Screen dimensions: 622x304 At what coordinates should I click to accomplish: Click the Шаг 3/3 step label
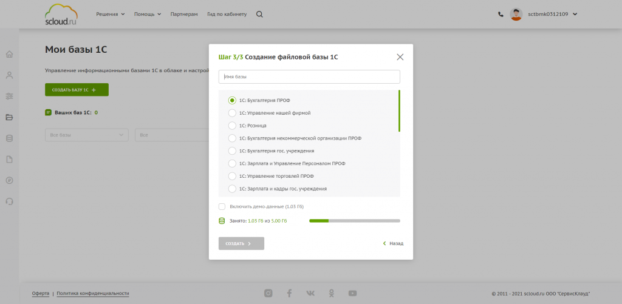point(230,57)
